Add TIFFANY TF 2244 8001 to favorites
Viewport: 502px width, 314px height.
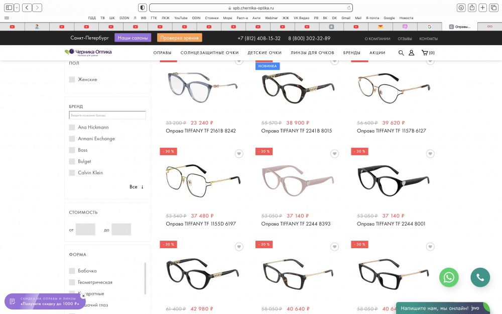(430, 154)
